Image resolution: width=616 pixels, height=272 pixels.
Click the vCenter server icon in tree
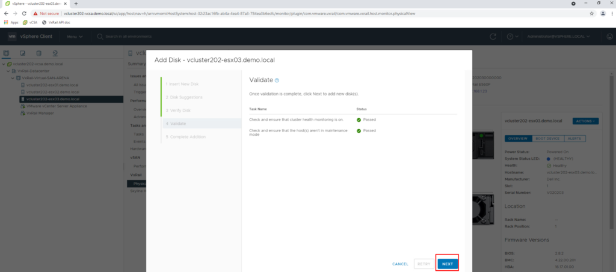[x=9, y=64]
